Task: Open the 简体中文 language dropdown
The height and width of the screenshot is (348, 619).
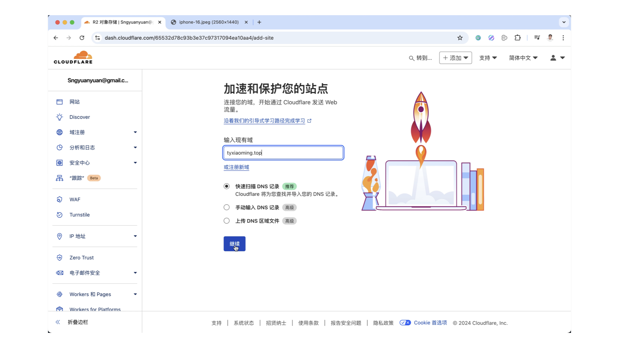Action: coord(523,58)
